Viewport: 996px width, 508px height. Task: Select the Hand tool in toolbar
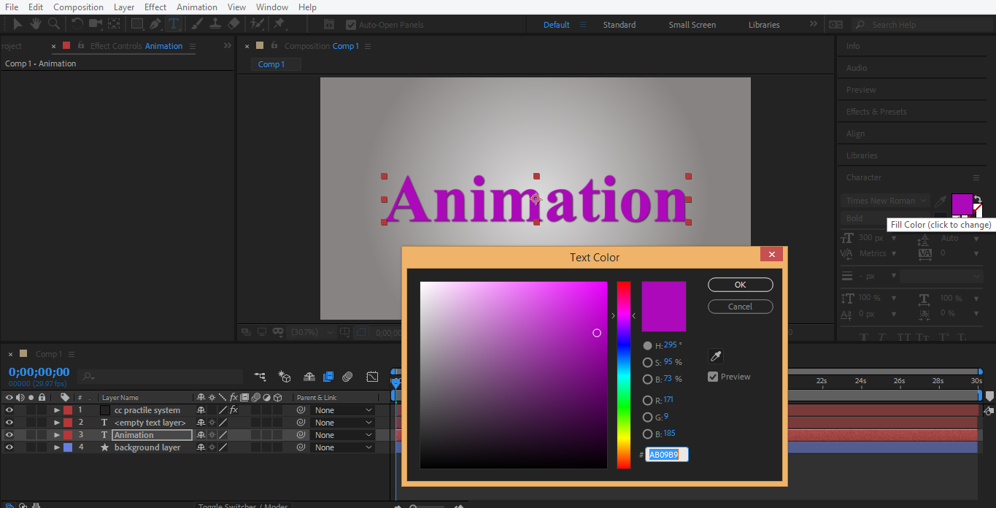[x=35, y=24]
